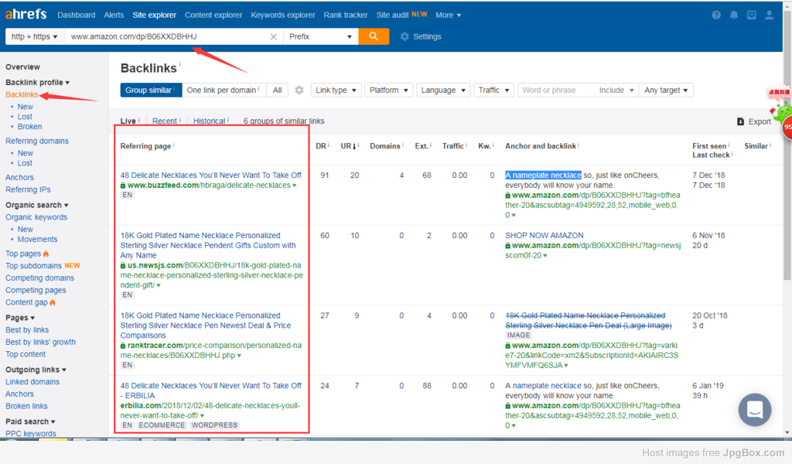This screenshot has height=464, width=792.
Task: Click the Word or phrase filter field
Action: point(556,90)
